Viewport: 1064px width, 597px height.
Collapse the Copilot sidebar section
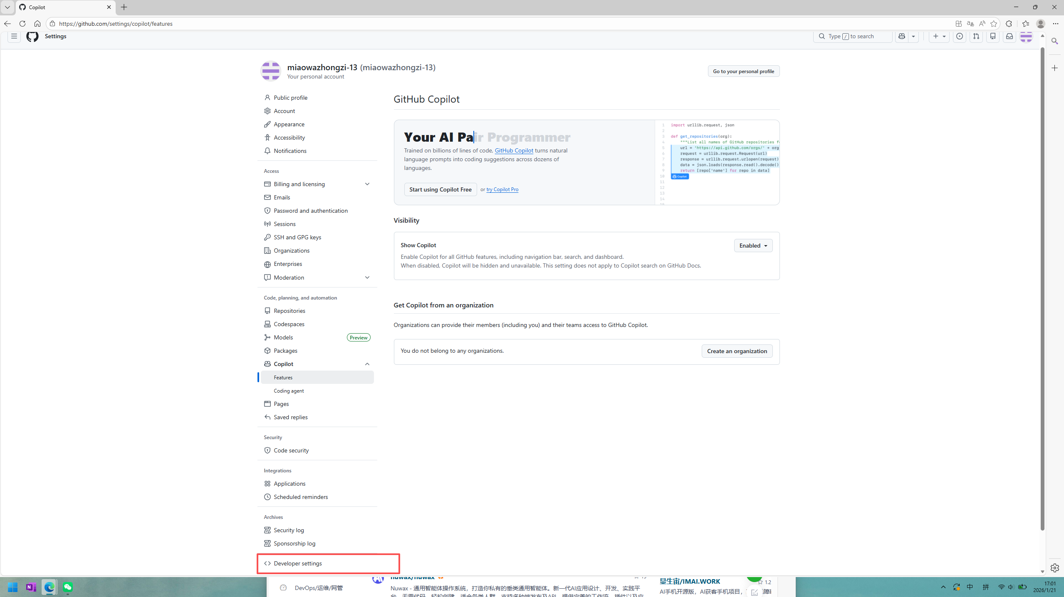click(367, 364)
